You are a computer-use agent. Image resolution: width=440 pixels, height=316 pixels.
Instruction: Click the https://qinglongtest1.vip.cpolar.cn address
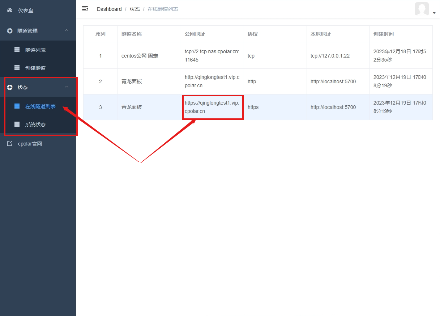[212, 107]
